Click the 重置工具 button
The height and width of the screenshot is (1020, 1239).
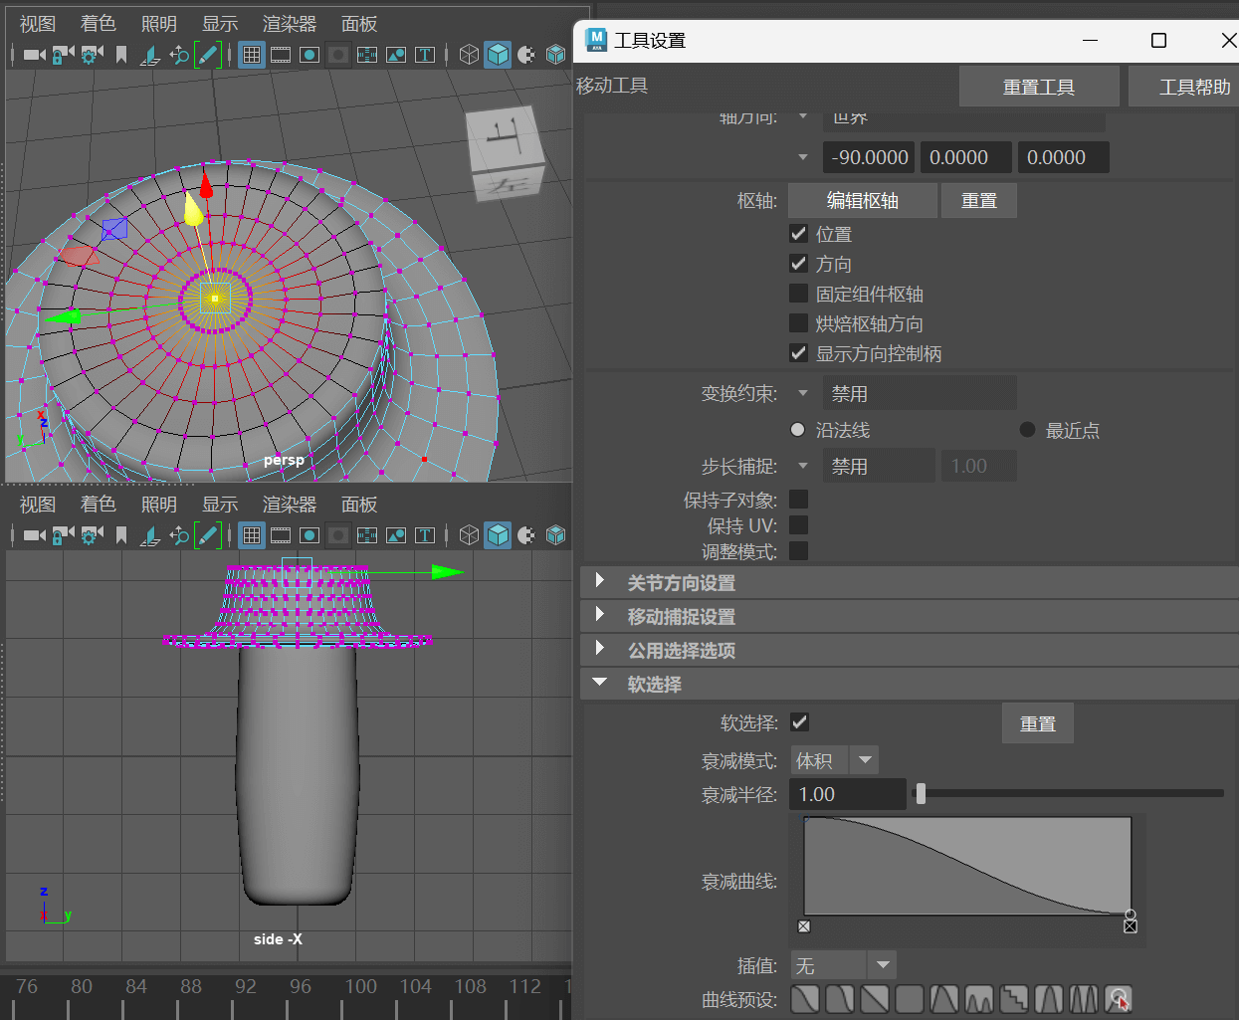(1038, 87)
